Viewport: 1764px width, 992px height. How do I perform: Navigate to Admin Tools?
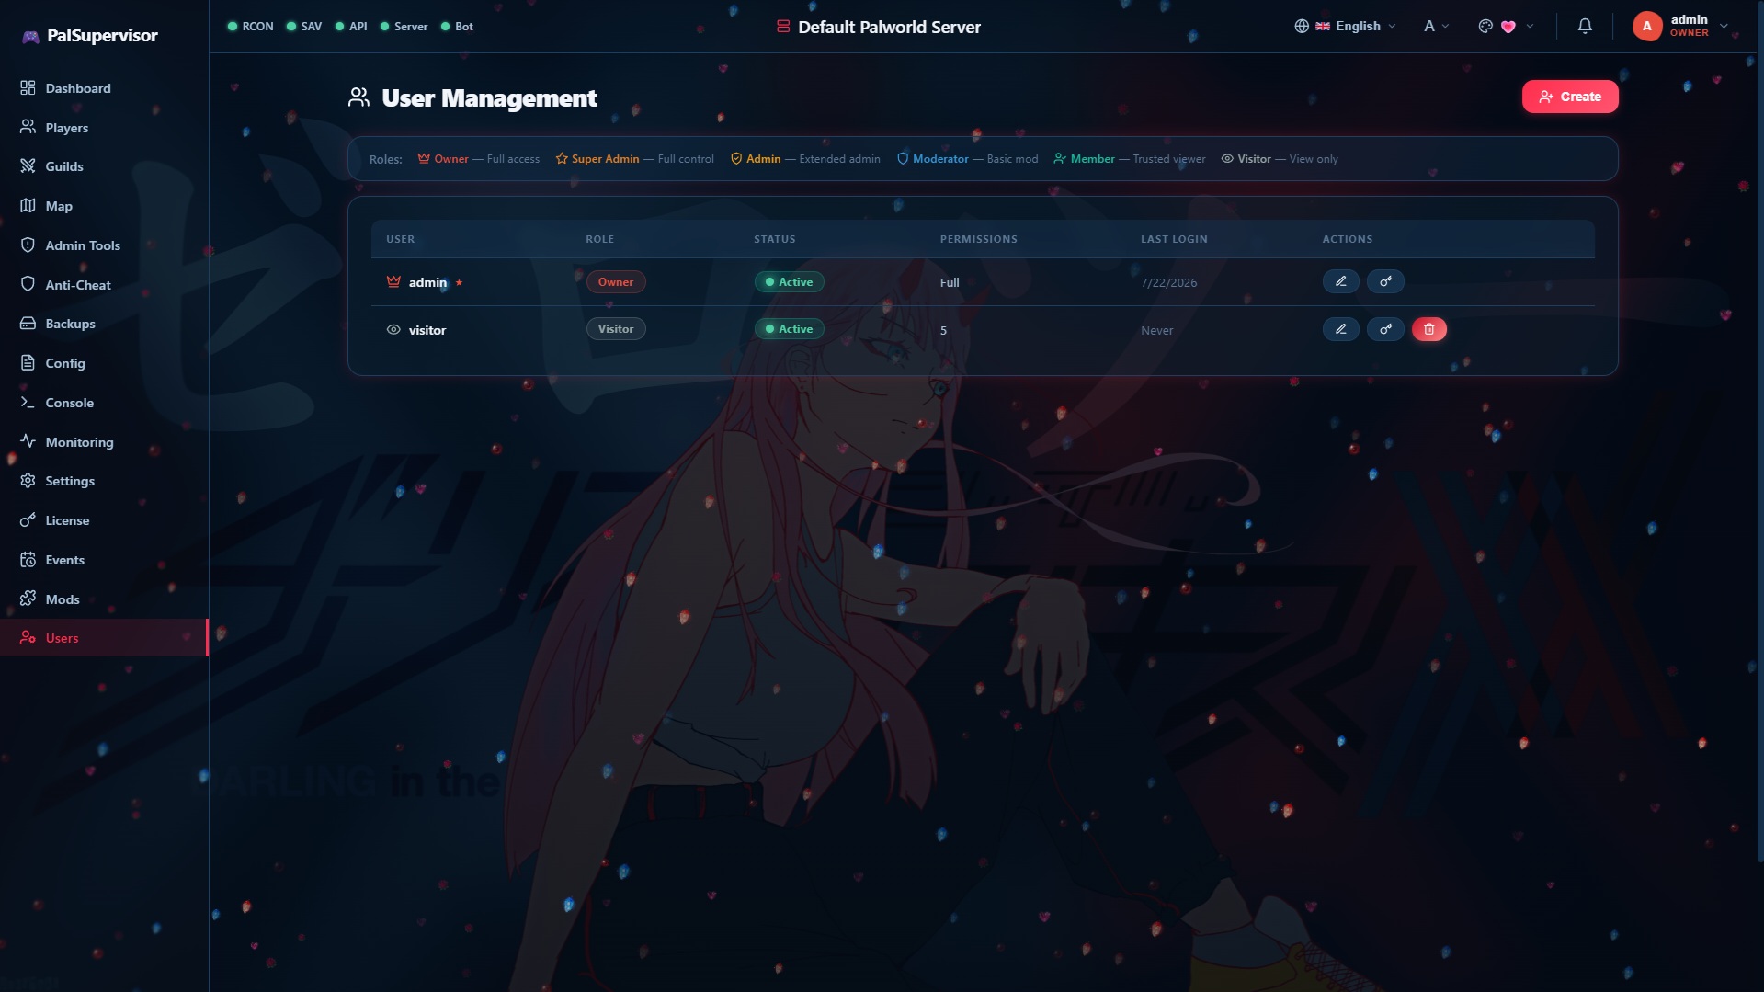[x=104, y=245]
